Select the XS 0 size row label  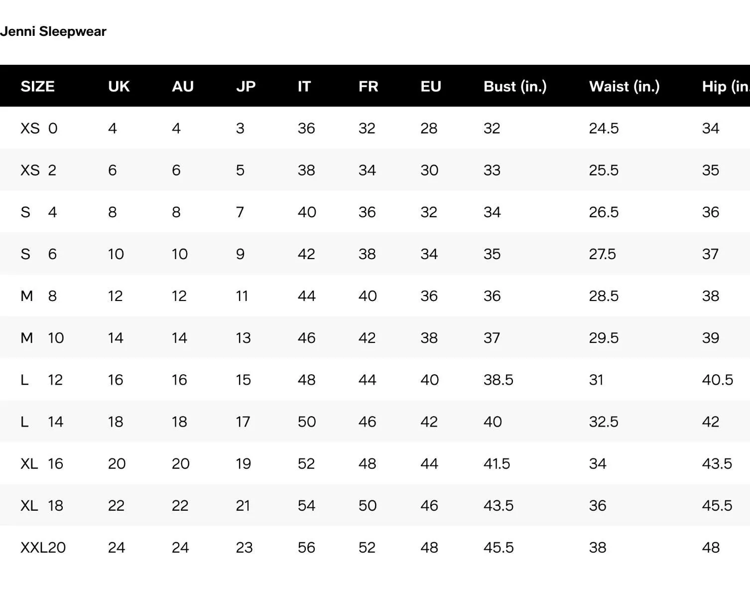pos(39,128)
